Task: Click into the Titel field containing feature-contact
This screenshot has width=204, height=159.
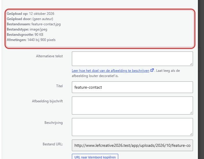Action: (132, 87)
